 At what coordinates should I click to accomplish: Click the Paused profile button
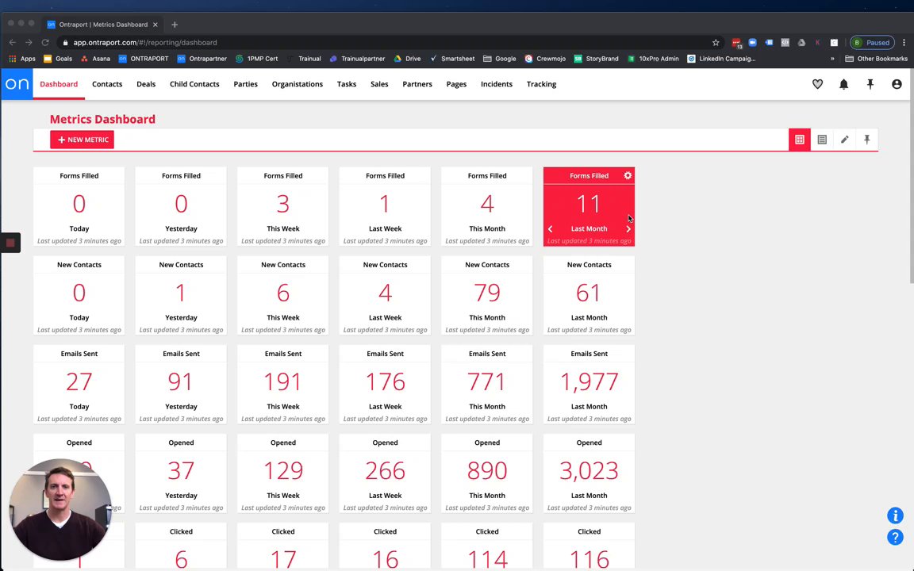872,43
